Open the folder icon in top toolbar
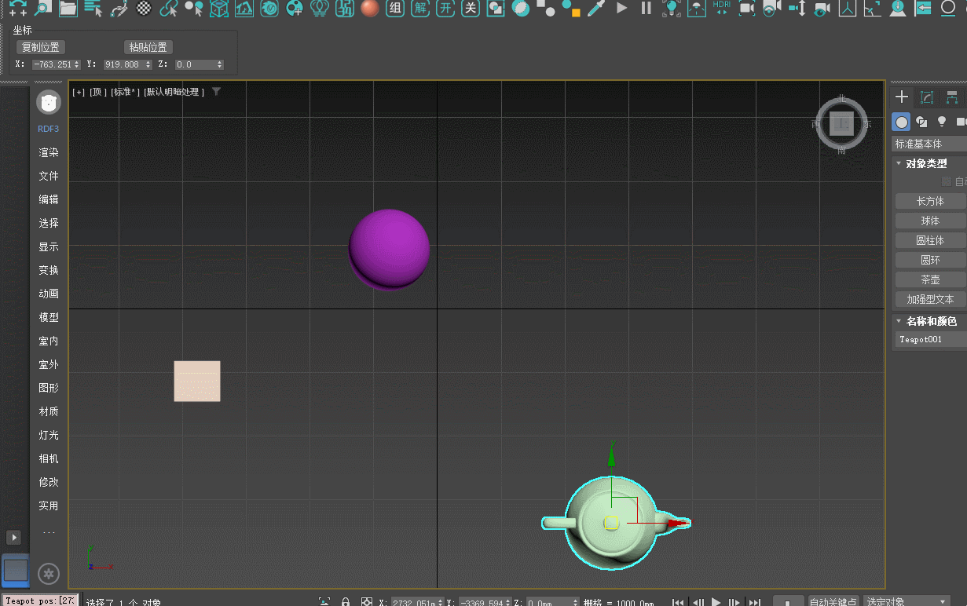This screenshot has width=967, height=606. (68, 9)
